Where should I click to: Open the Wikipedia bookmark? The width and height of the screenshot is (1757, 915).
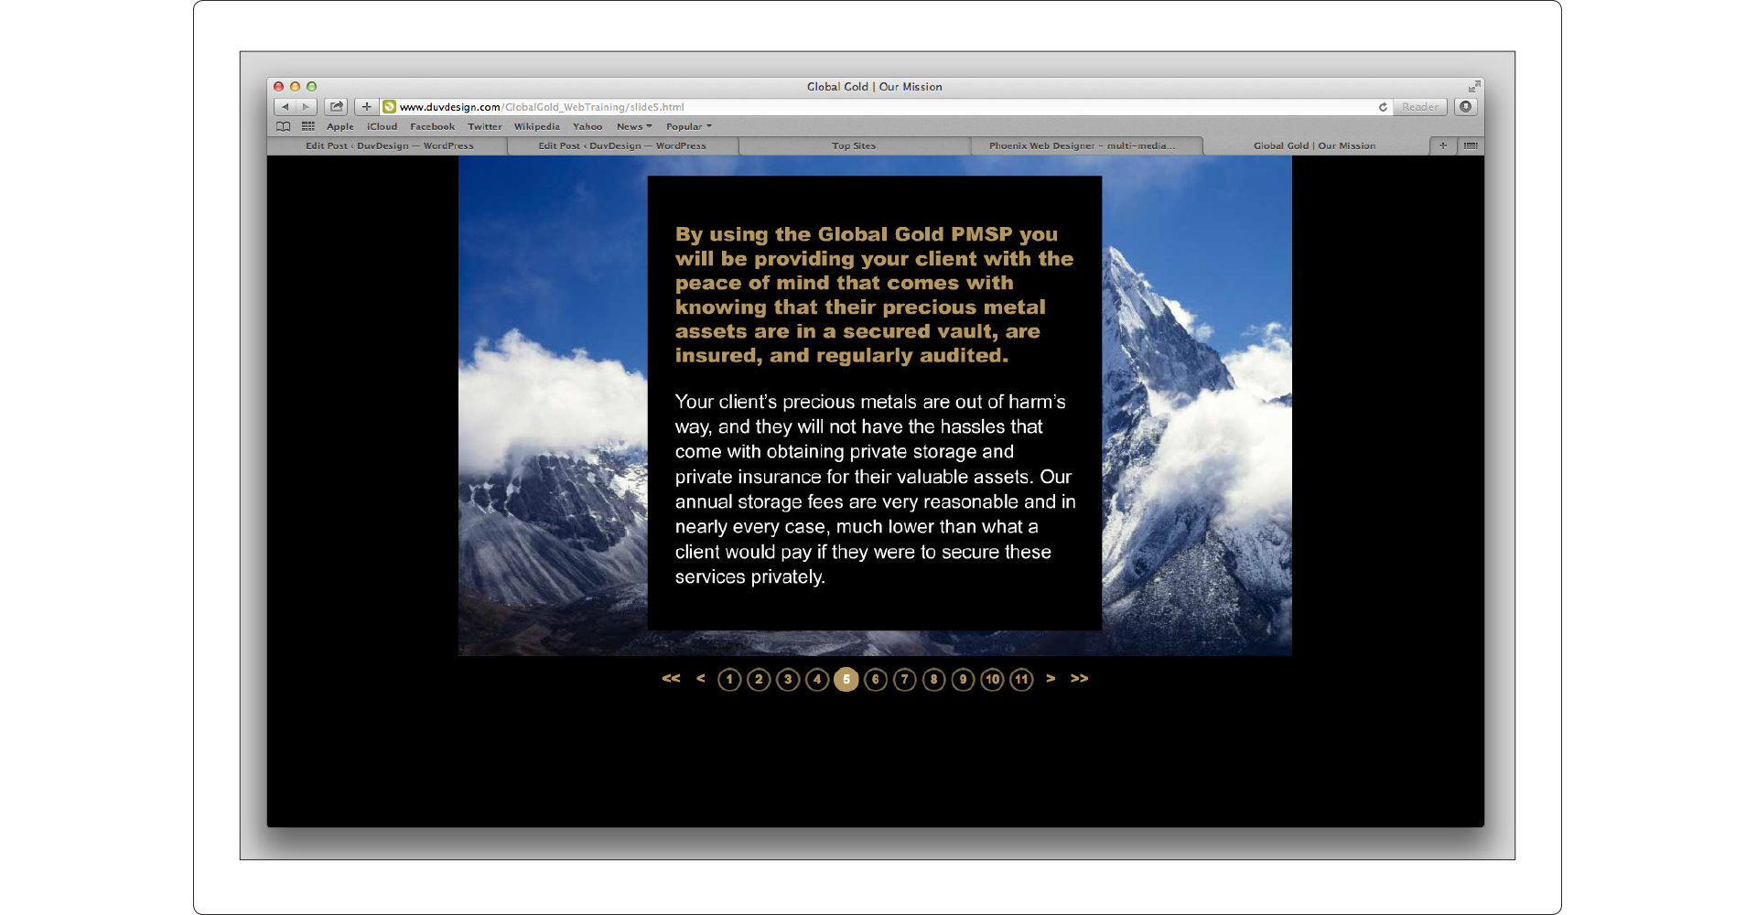coord(536,126)
